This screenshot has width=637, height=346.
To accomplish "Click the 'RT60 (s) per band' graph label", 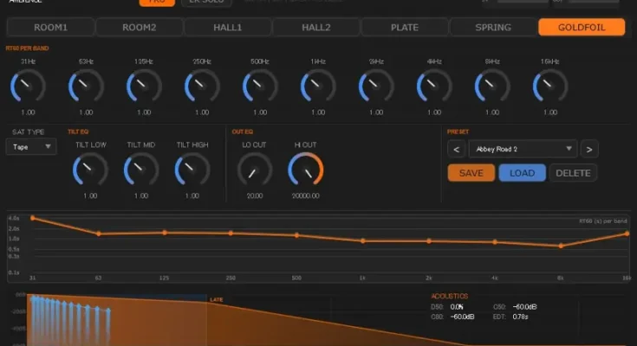I will coord(603,221).
